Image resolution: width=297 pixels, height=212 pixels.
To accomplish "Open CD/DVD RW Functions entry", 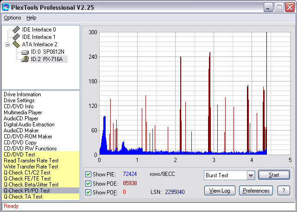I will [x=30, y=149].
